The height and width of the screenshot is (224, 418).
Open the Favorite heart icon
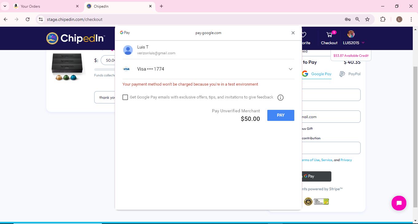coord(304,35)
